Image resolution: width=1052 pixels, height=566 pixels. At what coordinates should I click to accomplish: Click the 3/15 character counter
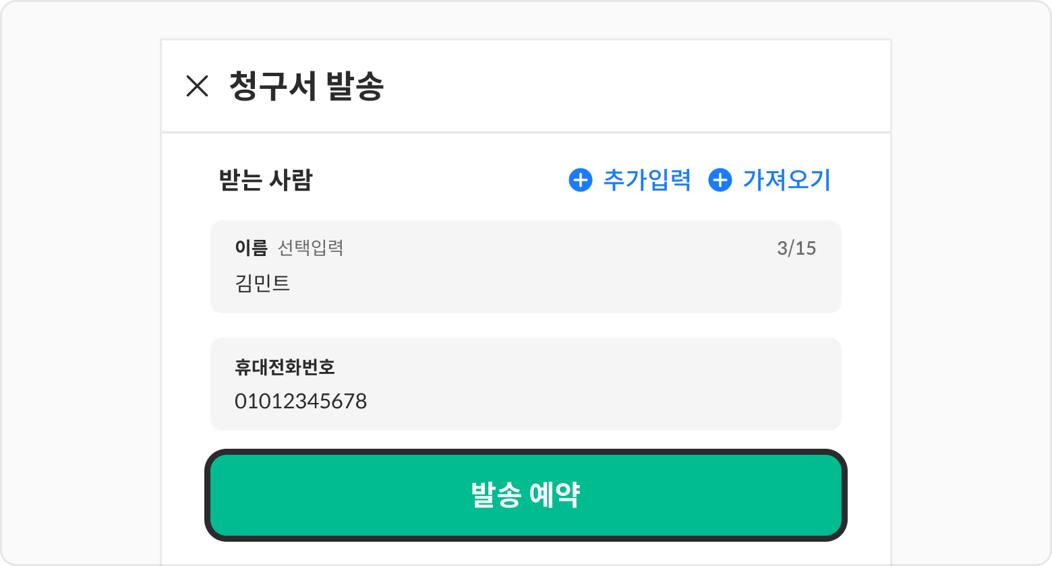click(796, 248)
